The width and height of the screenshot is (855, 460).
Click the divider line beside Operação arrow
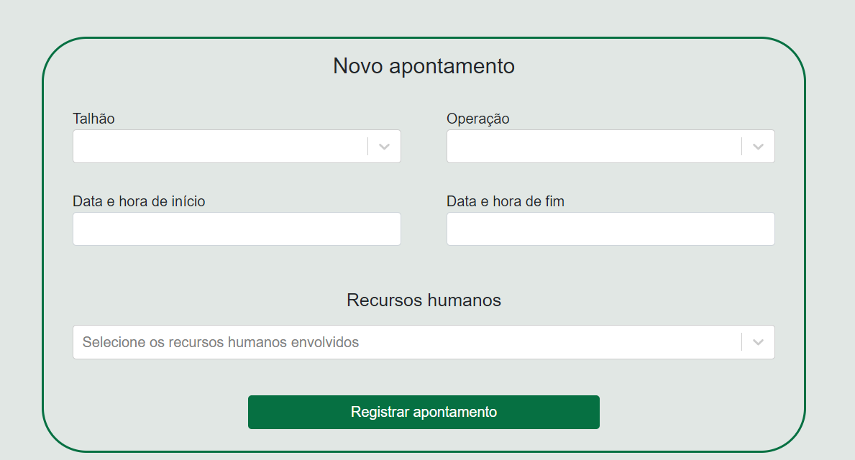741,147
